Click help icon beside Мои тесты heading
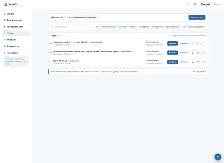Viewport: 224px width, 163px height. point(65,17)
